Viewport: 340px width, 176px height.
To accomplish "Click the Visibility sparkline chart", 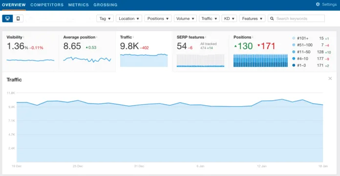I will click(30, 60).
